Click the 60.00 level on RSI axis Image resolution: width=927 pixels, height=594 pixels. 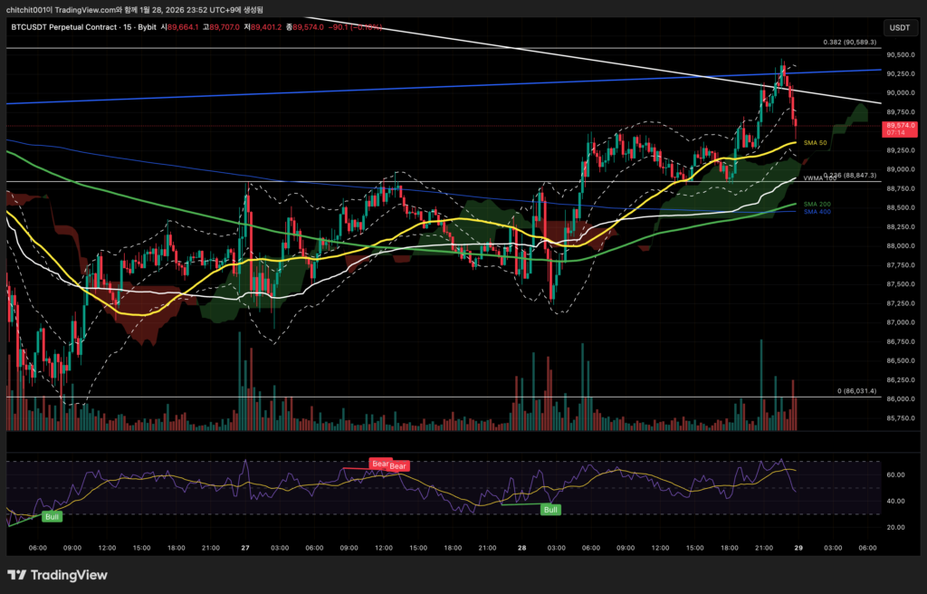coord(895,474)
